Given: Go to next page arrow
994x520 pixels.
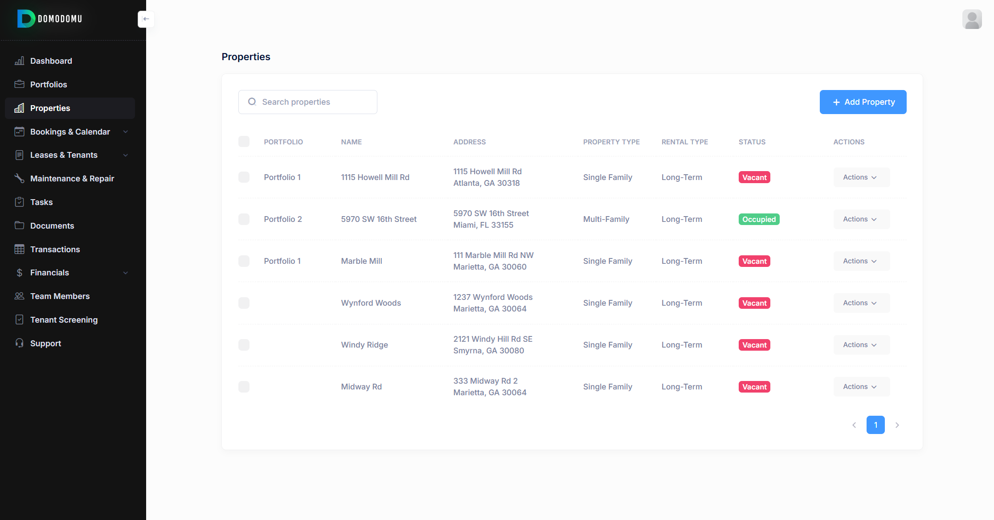Looking at the screenshot, I should pyautogui.click(x=897, y=425).
